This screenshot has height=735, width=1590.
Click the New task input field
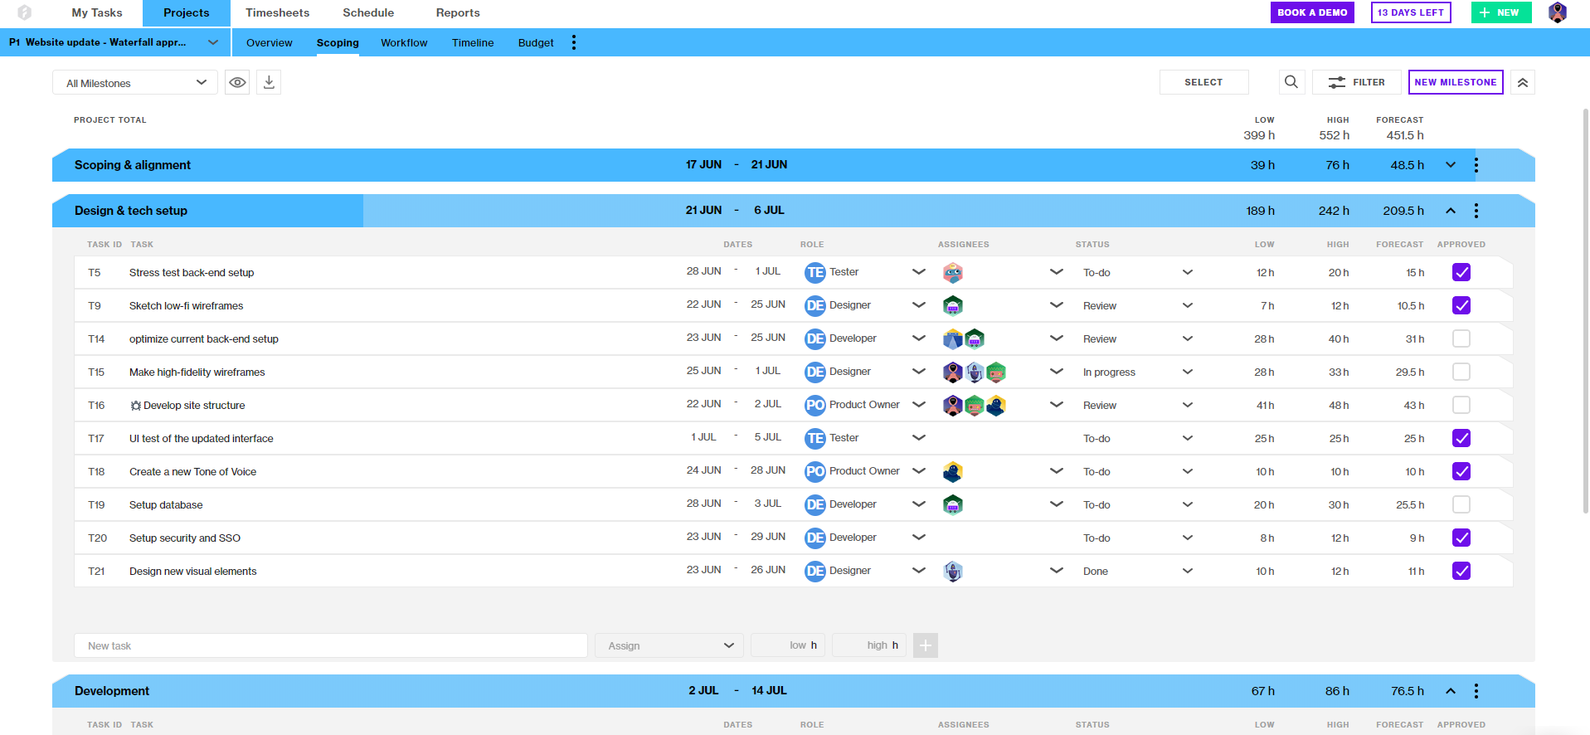tap(331, 645)
